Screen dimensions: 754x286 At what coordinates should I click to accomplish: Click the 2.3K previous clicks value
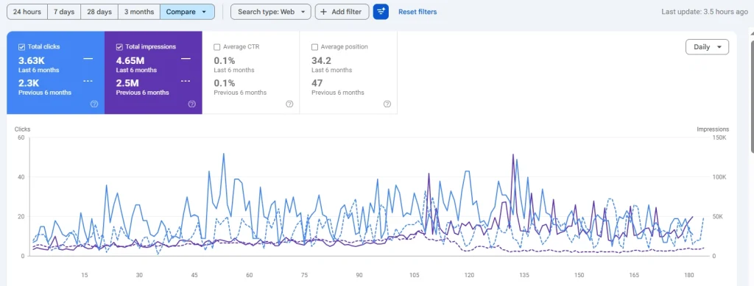tap(29, 84)
